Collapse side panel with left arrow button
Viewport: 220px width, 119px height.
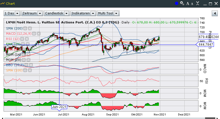point(215,13)
